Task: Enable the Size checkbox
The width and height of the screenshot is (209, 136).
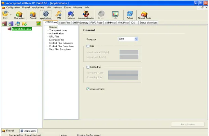Action: point(88,46)
